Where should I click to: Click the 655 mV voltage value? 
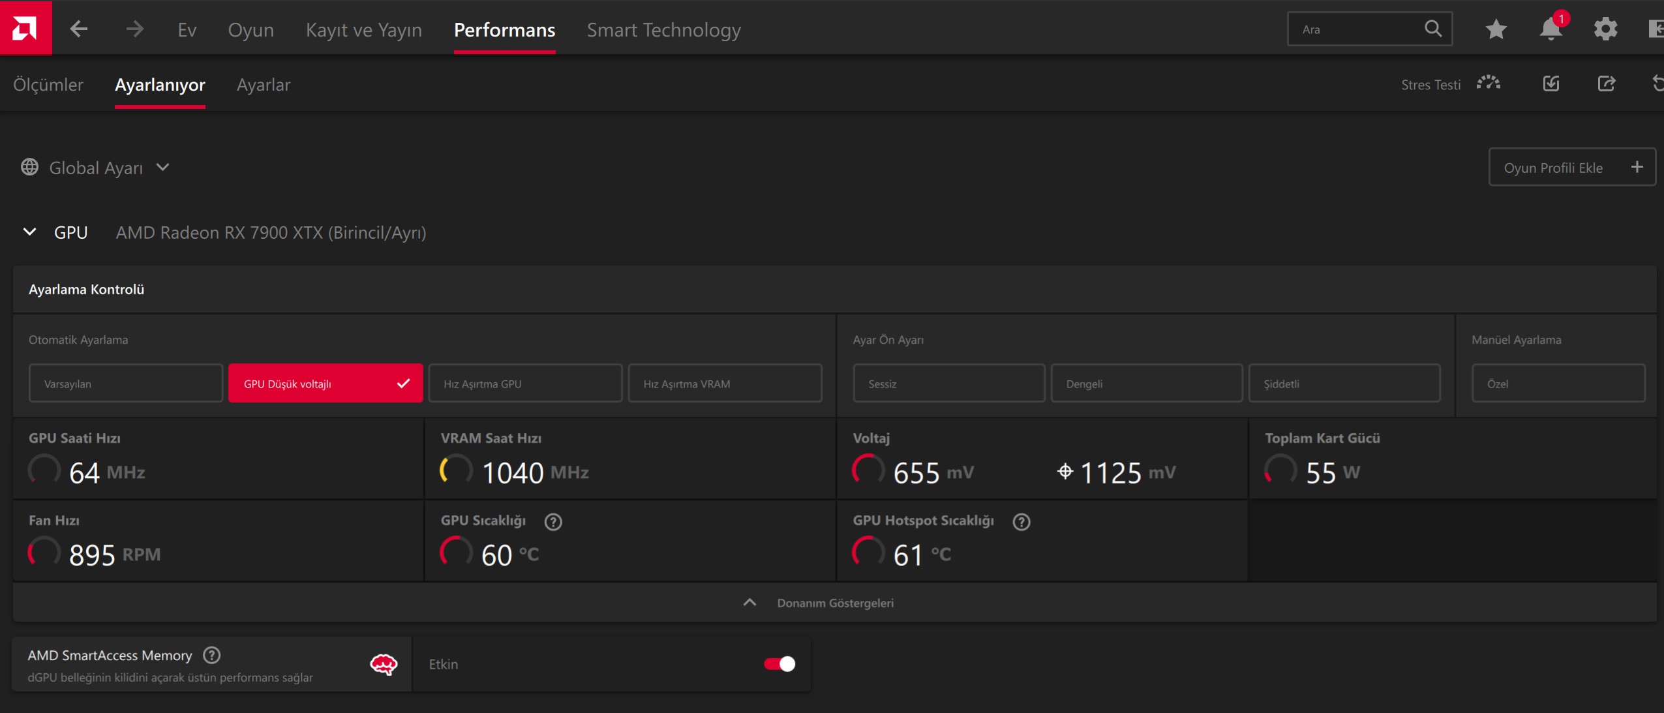pos(933,472)
